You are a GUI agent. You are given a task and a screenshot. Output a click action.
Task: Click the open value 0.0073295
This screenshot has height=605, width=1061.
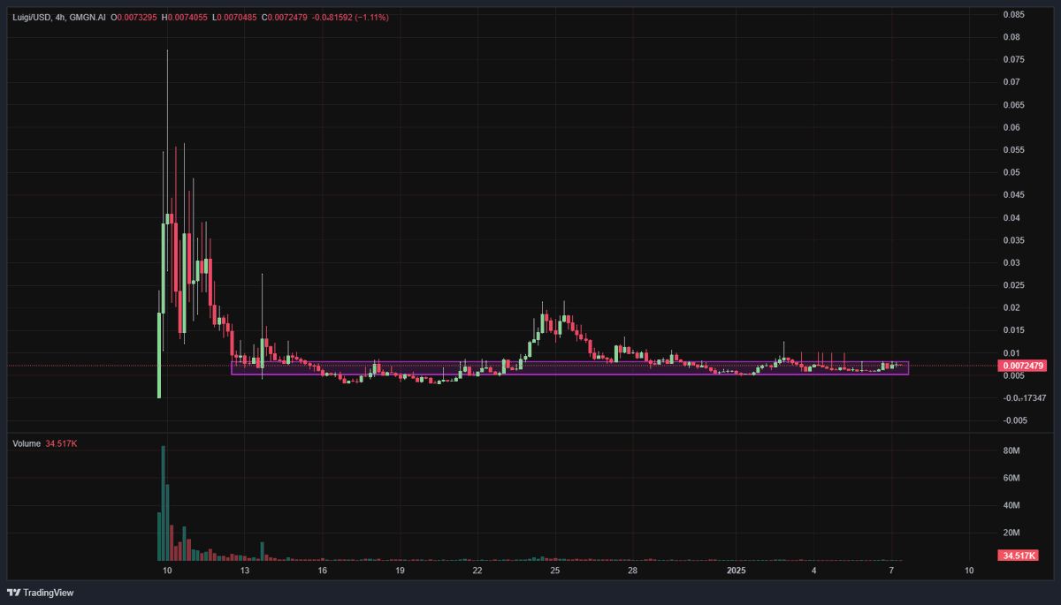(139, 17)
